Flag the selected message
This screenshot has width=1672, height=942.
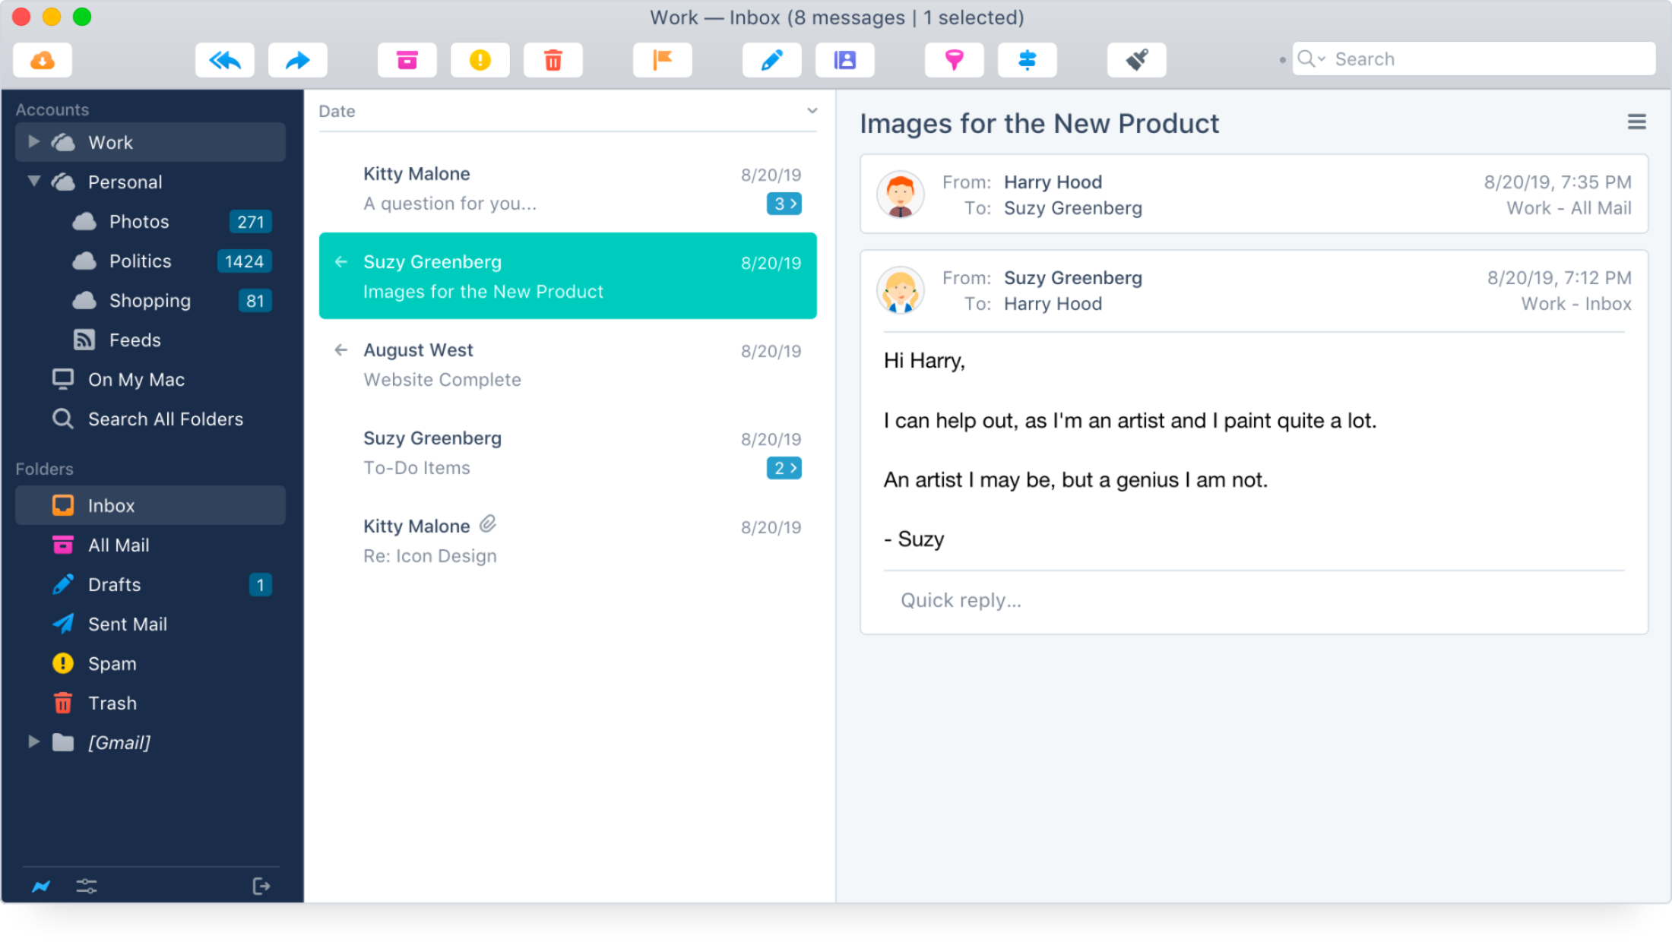[x=662, y=59]
